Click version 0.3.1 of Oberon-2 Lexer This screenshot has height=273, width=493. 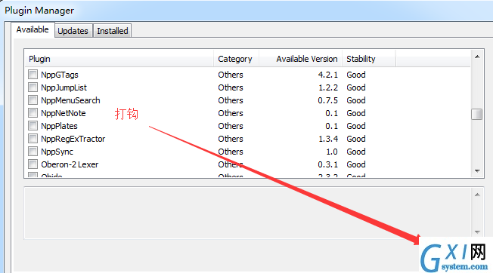tap(327, 164)
